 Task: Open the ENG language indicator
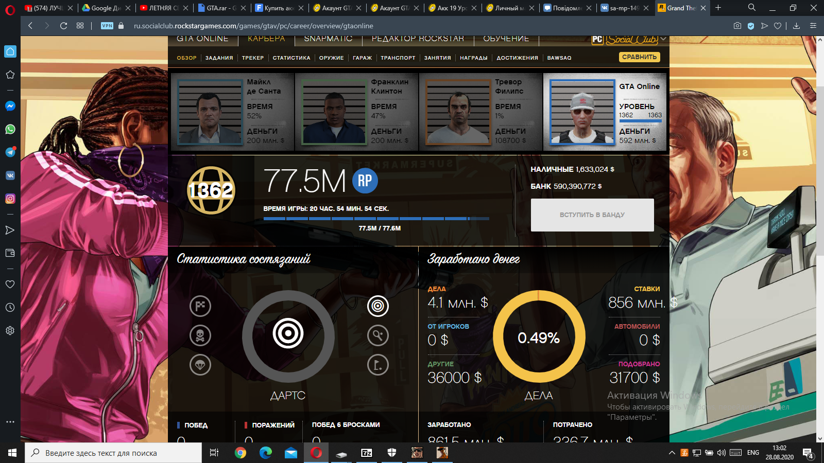[x=753, y=453]
